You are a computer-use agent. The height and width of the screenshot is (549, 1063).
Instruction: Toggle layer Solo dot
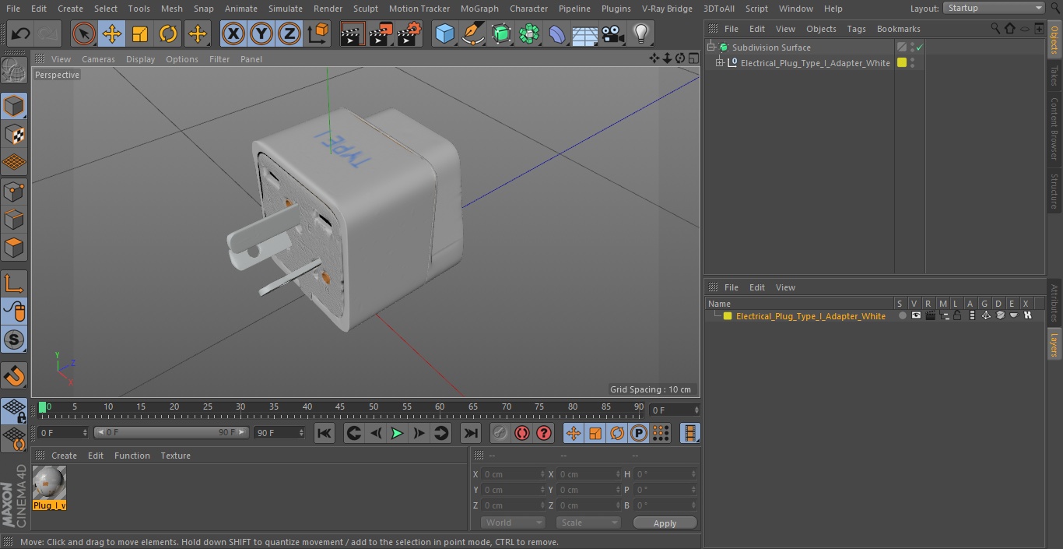[x=902, y=316]
